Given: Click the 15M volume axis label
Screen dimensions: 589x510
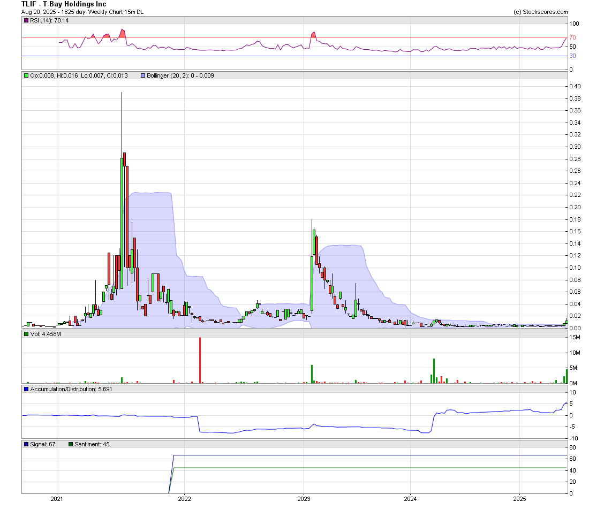Looking at the screenshot, I should (575, 337).
